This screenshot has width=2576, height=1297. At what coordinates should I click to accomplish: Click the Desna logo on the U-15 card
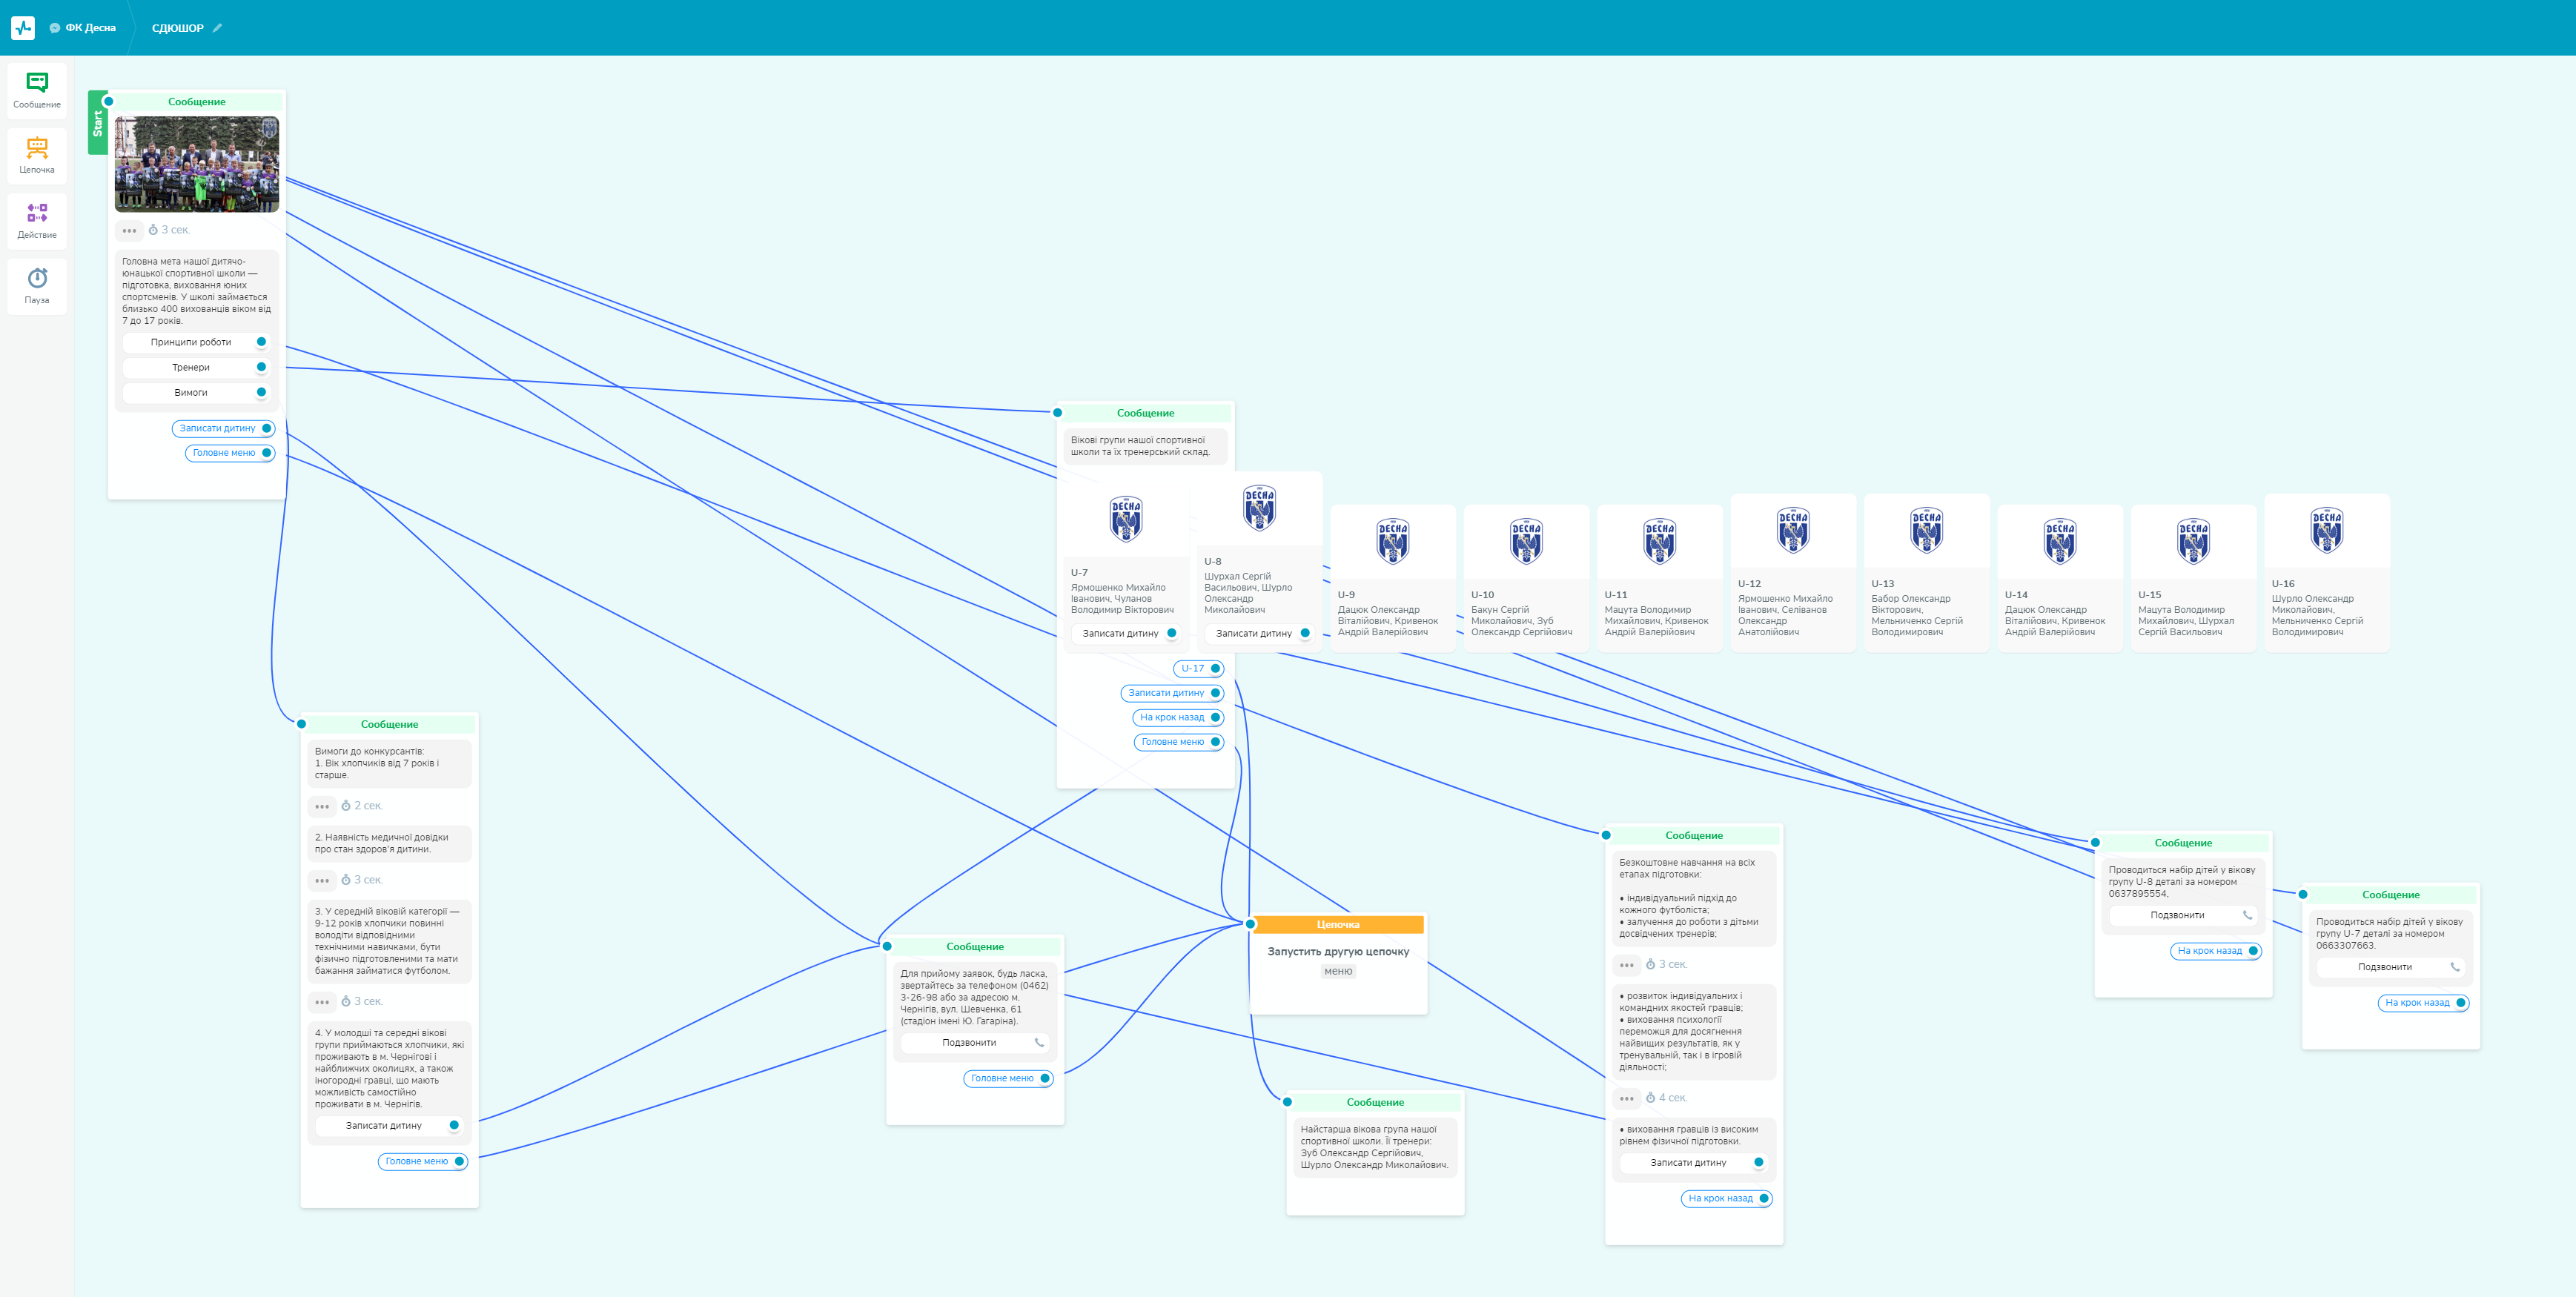[x=2193, y=541]
